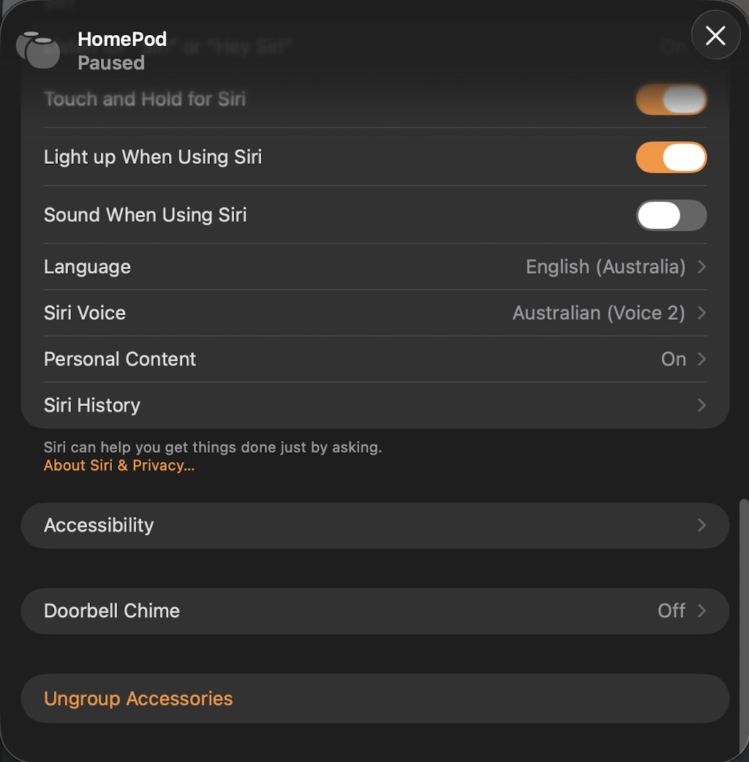Click the Siri History chevron arrow

point(701,405)
